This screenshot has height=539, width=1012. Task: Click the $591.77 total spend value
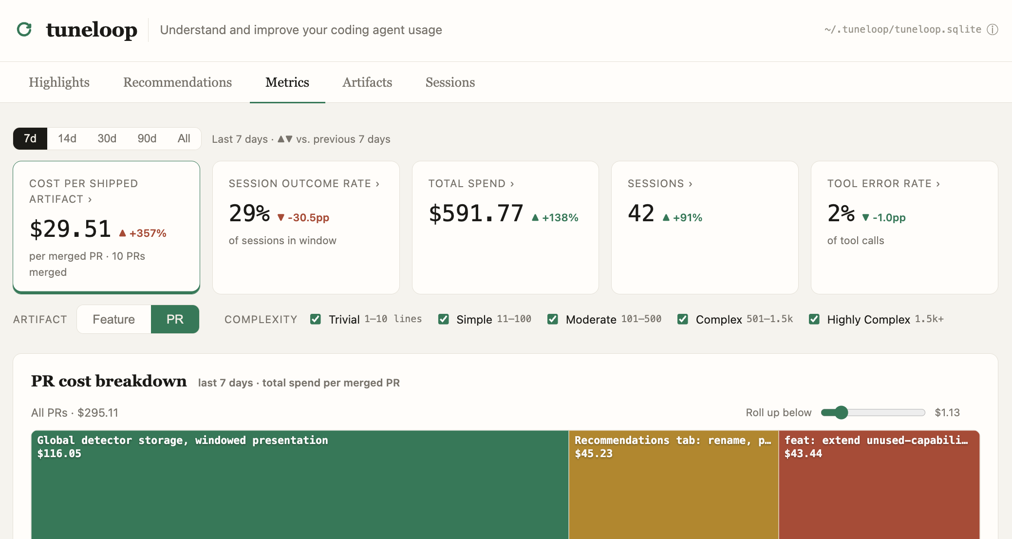476,213
